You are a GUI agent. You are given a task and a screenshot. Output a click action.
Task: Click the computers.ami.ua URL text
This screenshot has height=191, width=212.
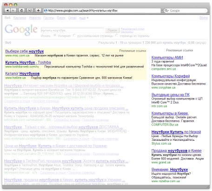(x=164, y=69)
